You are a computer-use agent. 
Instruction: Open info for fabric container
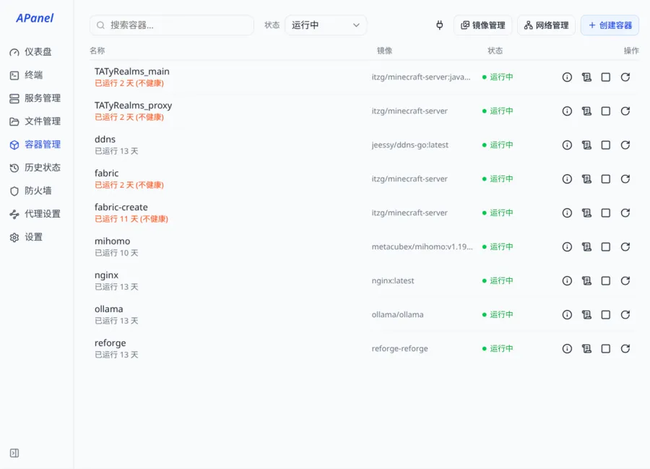click(x=567, y=178)
